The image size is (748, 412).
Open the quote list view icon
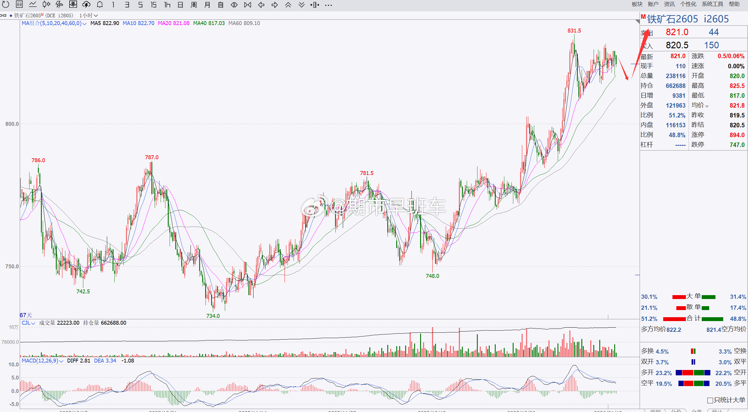19,4
